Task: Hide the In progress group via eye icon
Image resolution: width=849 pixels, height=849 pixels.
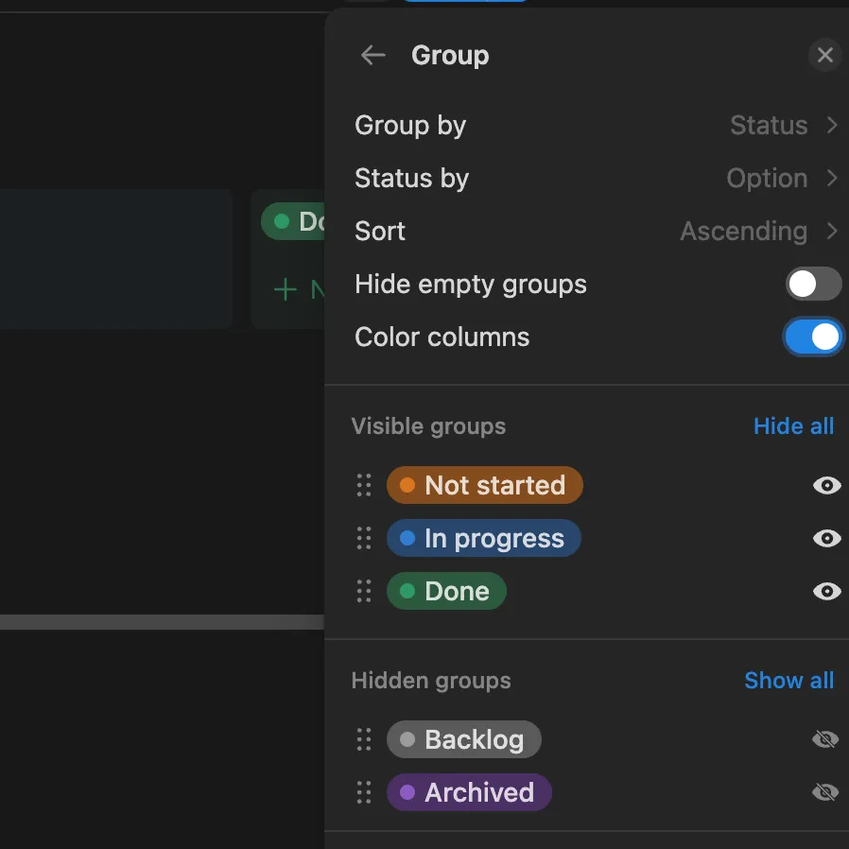Action: [x=827, y=538]
